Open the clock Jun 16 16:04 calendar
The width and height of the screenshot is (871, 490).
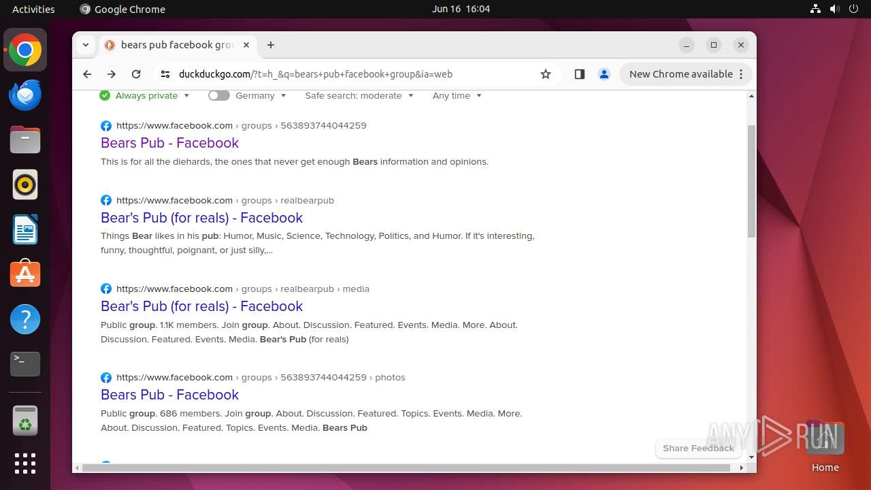461,9
